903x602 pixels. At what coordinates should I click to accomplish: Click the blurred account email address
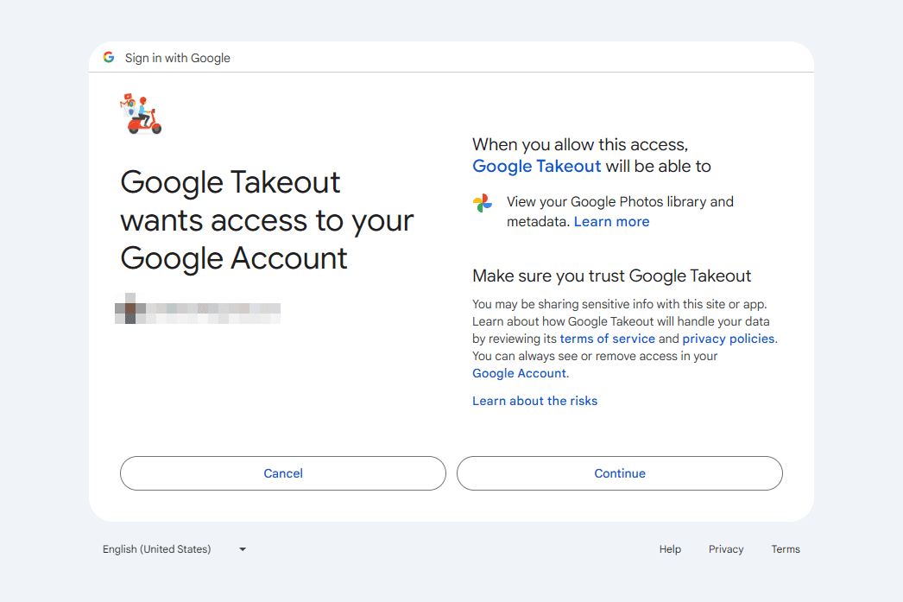pyautogui.click(x=198, y=308)
